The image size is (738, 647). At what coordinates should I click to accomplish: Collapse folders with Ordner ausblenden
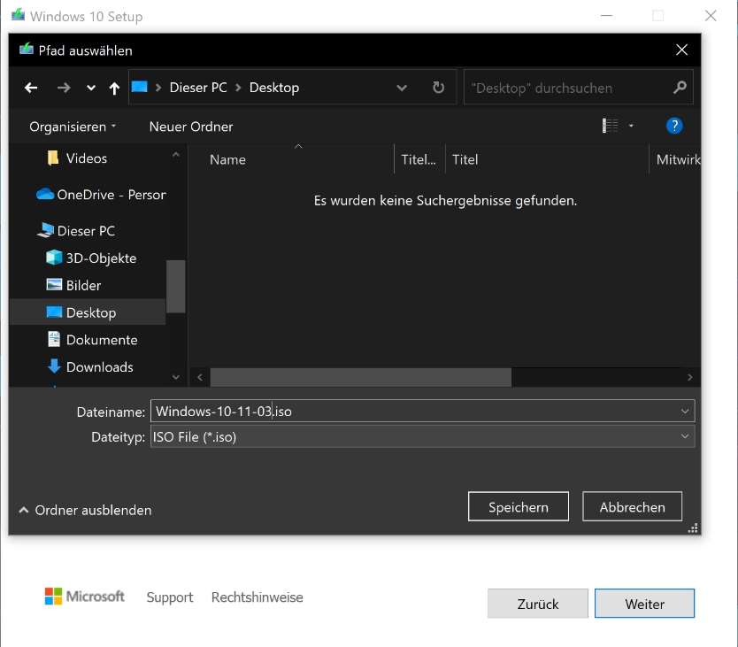pyautogui.click(x=85, y=510)
